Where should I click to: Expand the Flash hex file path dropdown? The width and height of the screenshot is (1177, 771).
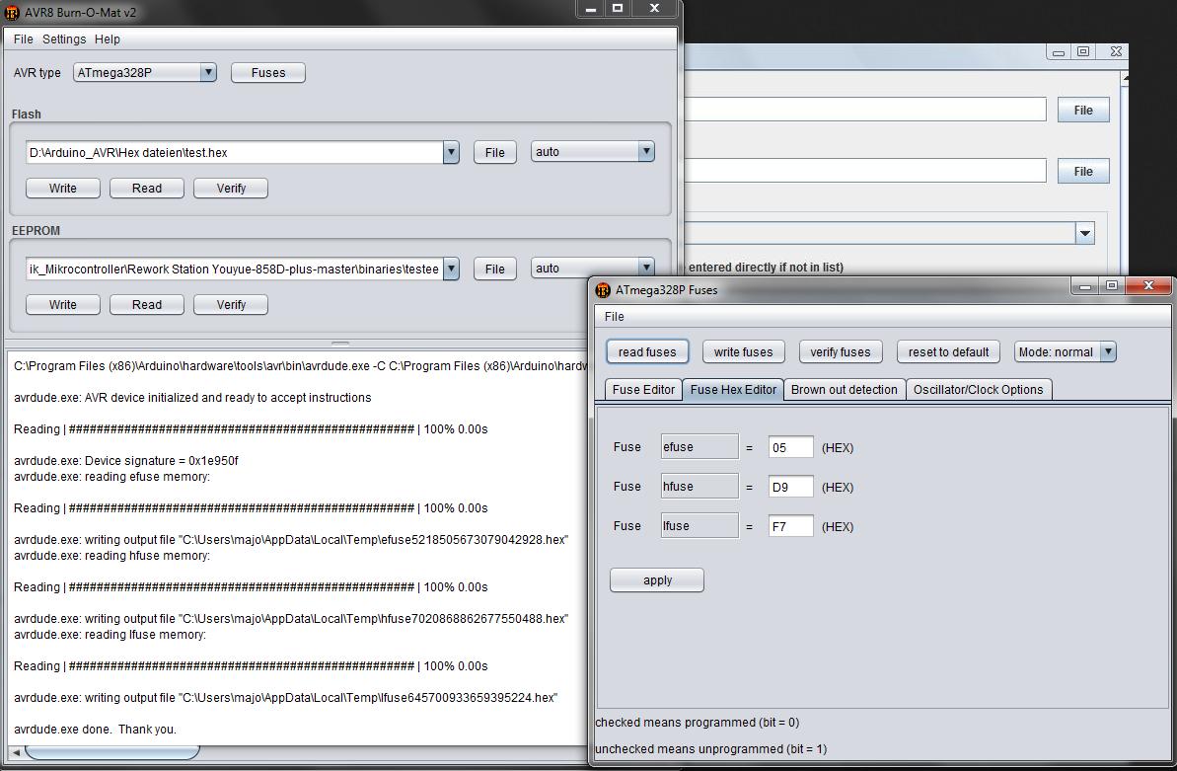point(451,152)
